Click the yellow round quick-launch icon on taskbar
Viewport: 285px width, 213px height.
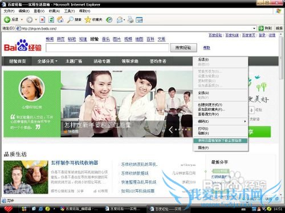click(48, 208)
